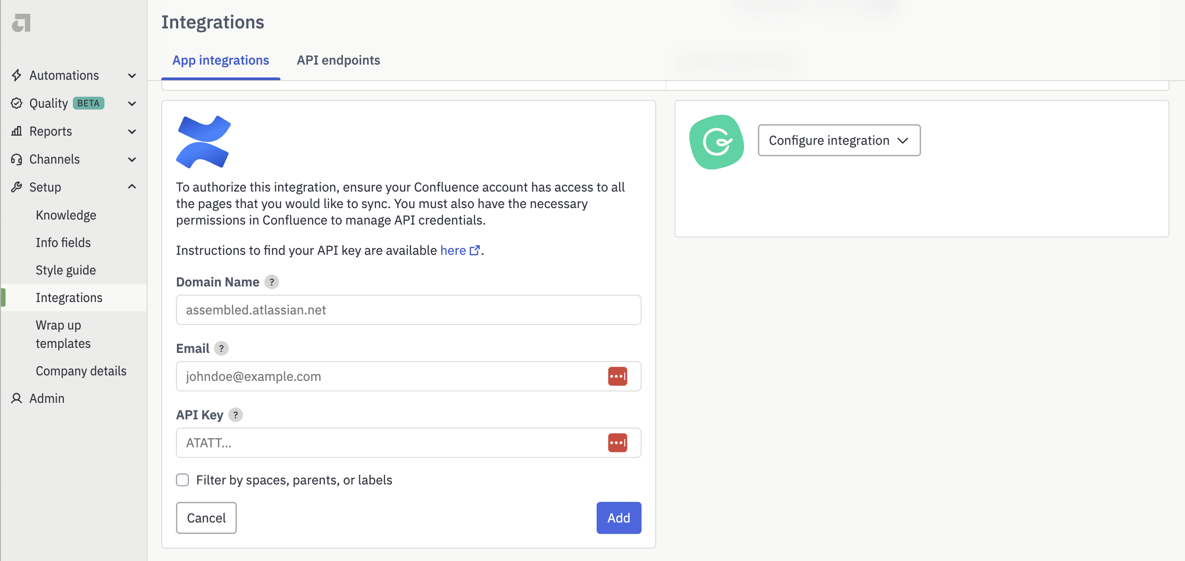The width and height of the screenshot is (1185, 561).
Task: Click the 'API Key' field label
Action: tap(200, 415)
